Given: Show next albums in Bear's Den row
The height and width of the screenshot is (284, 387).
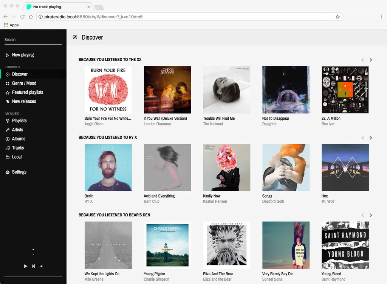Looking at the screenshot, I should point(370,215).
